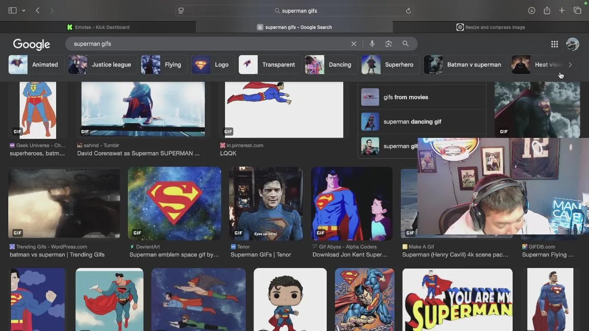Viewport: 589px width, 331px height.
Task: Open Google Lens camera search icon
Action: [x=388, y=44]
